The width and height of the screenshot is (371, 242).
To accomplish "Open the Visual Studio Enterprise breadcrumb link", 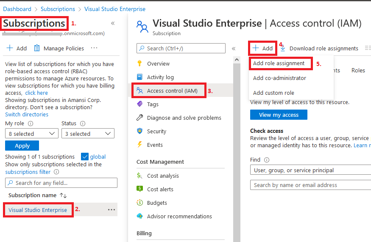I will pos(115,9).
